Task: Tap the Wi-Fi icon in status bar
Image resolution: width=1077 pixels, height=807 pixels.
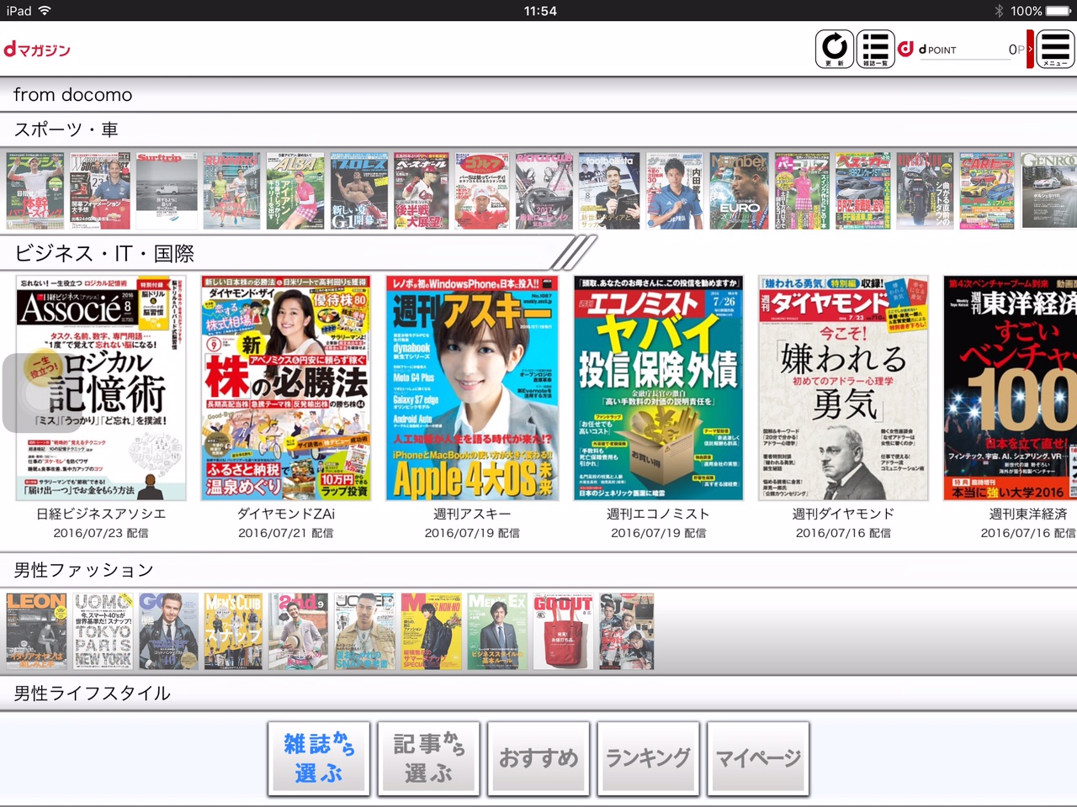Action: (x=45, y=10)
